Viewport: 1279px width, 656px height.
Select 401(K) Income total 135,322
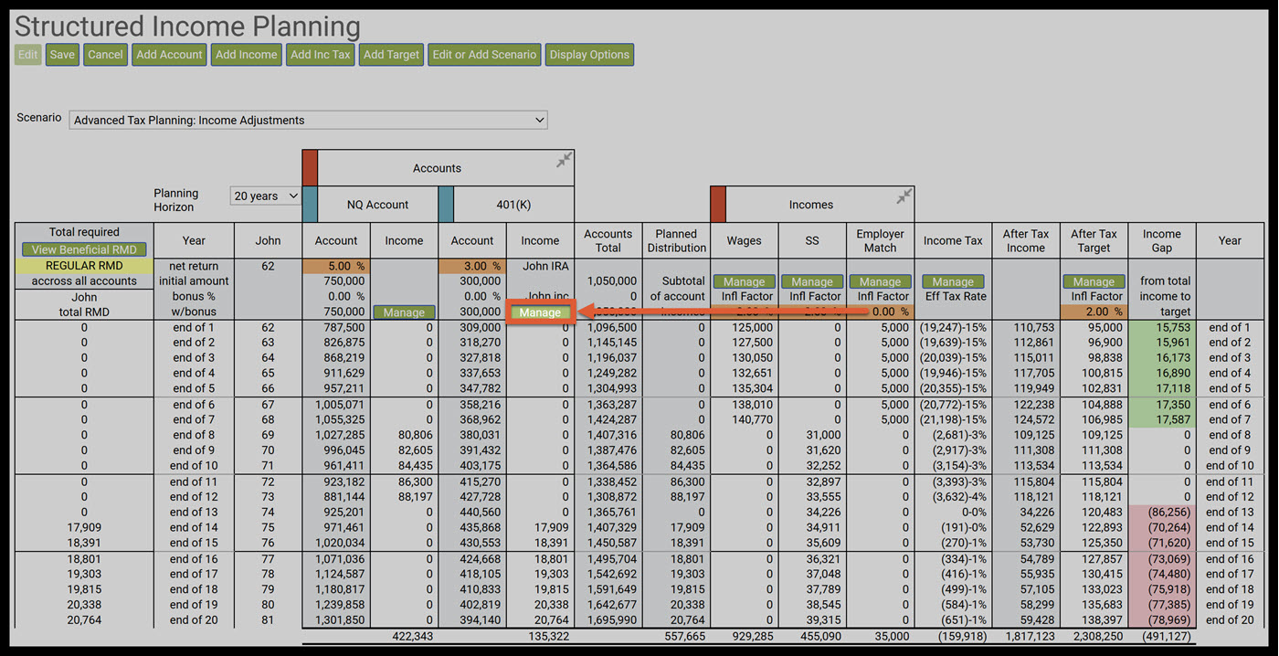pos(548,636)
